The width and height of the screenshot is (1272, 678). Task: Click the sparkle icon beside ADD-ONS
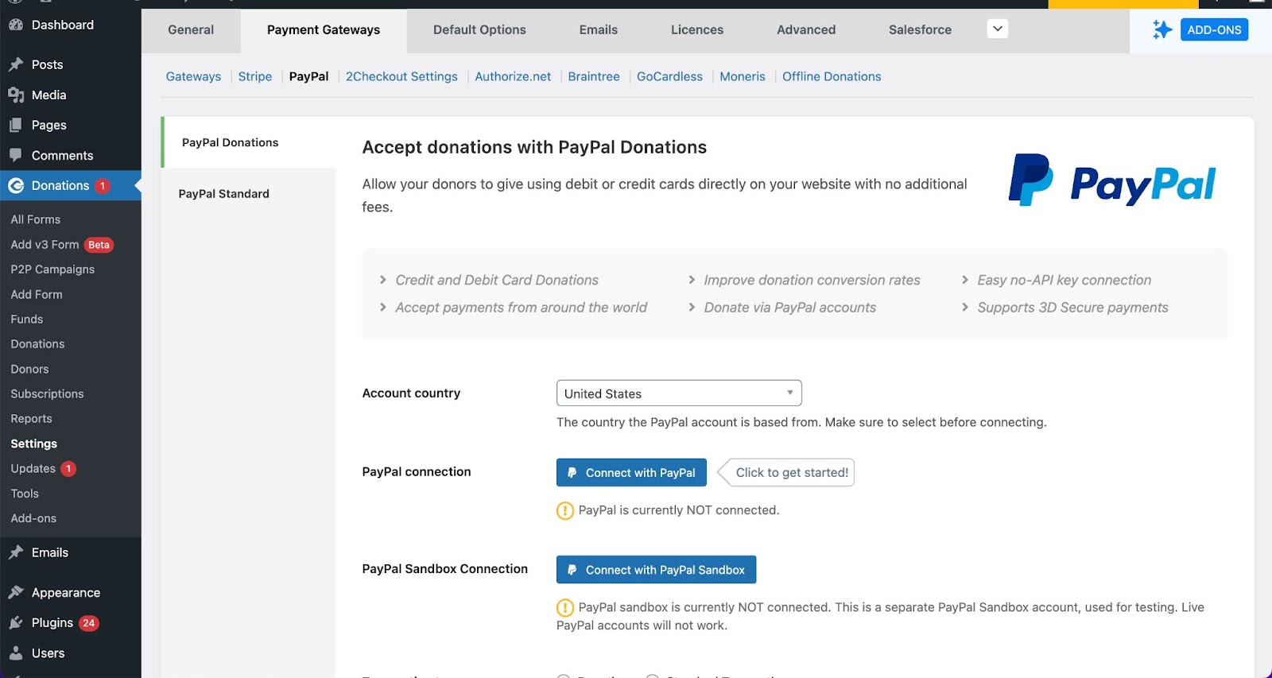(1162, 29)
